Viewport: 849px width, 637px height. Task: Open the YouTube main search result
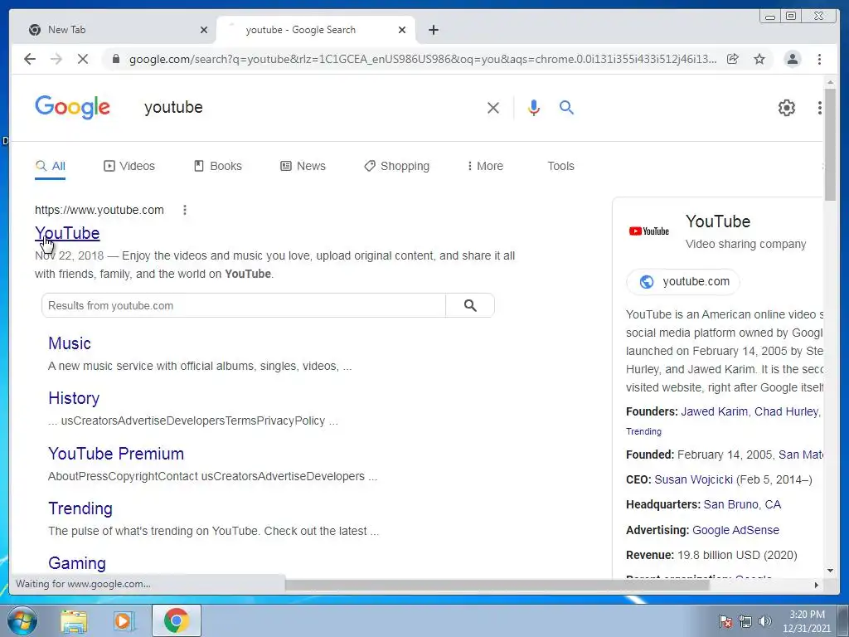[x=67, y=233]
